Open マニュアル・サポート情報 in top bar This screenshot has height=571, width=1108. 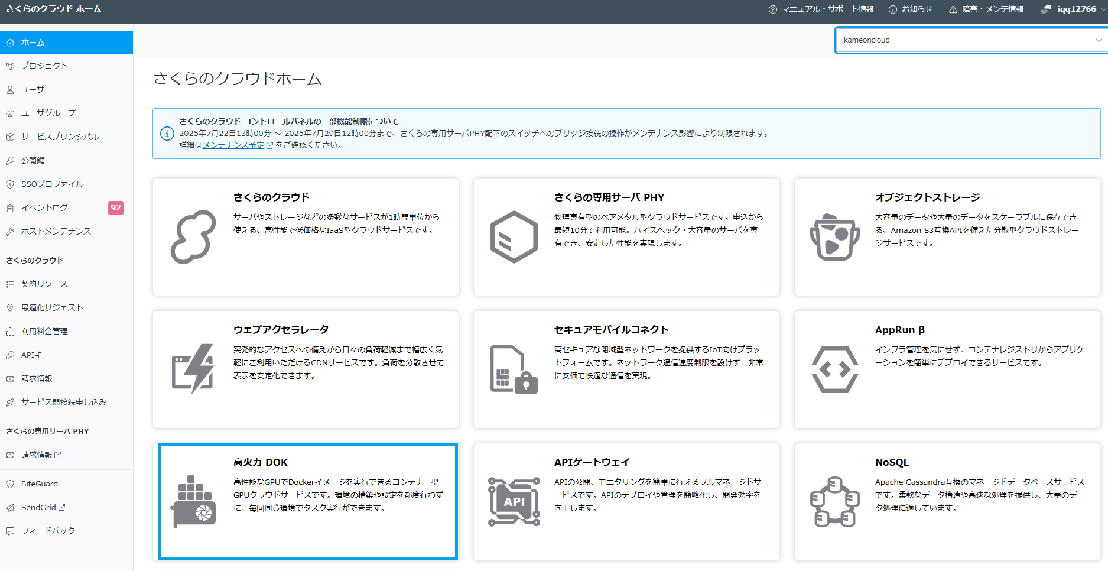[821, 9]
